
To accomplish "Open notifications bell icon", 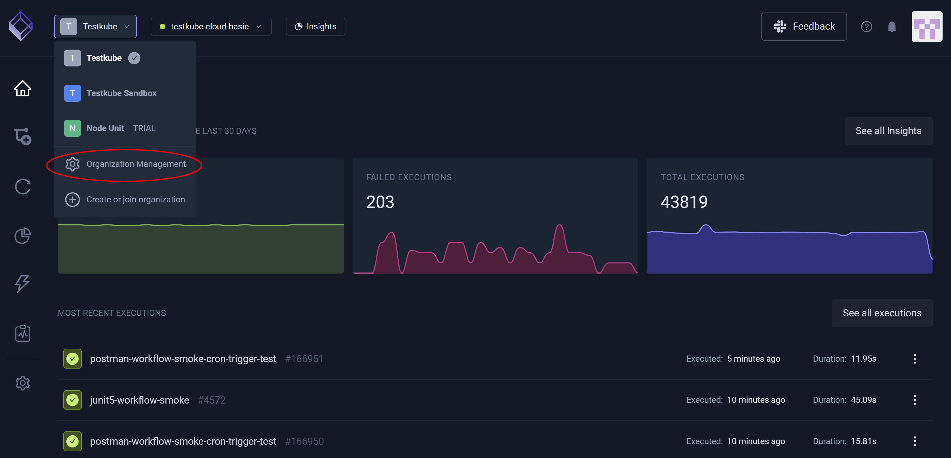I will click(891, 27).
